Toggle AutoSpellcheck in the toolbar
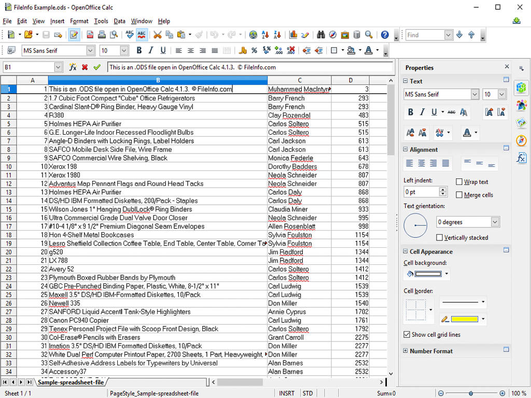The width and height of the screenshot is (531, 398). point(142,35)
